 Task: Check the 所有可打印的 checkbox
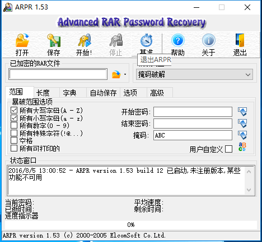14,148
